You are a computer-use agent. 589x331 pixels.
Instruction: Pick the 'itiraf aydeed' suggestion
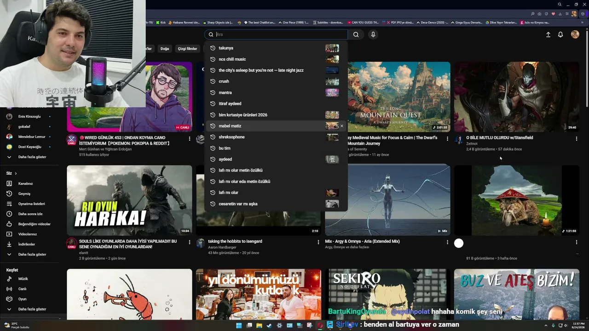[x=276, y=104]
